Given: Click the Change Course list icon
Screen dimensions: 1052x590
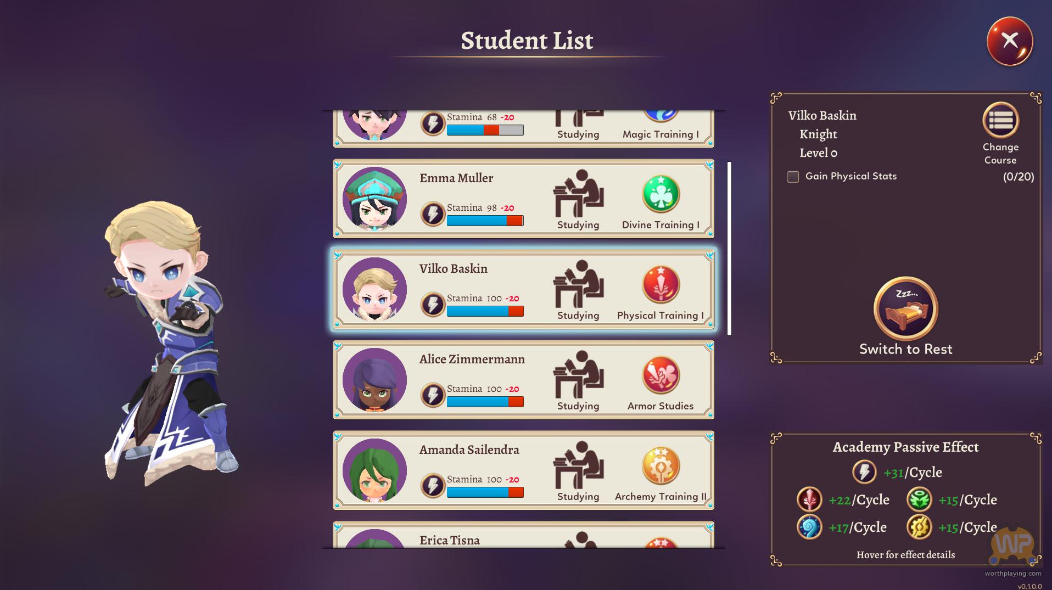Looking at the screenshot, I should click(x=1000, y=120).
